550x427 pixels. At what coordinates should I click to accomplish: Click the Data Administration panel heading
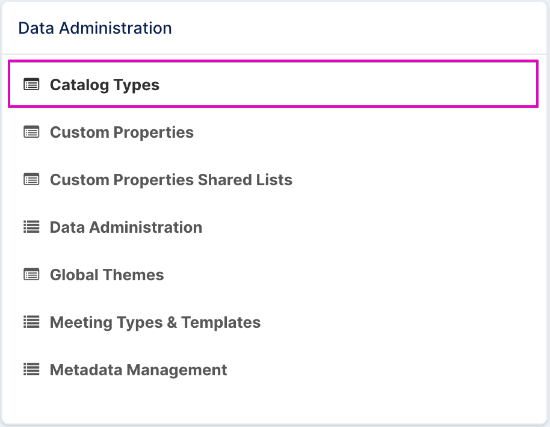(x=95, y=28)
